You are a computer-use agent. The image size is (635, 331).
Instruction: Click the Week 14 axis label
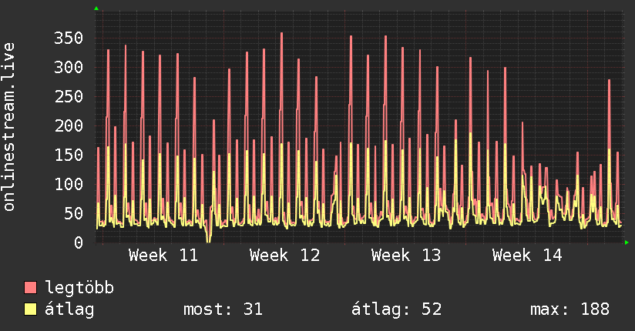click(527, 256)
